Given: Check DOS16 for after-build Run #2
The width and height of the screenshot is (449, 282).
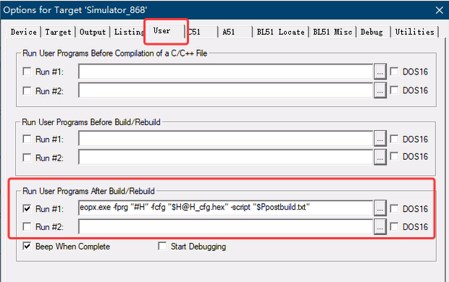Looking at the screenshot, I should coord(394,227).
